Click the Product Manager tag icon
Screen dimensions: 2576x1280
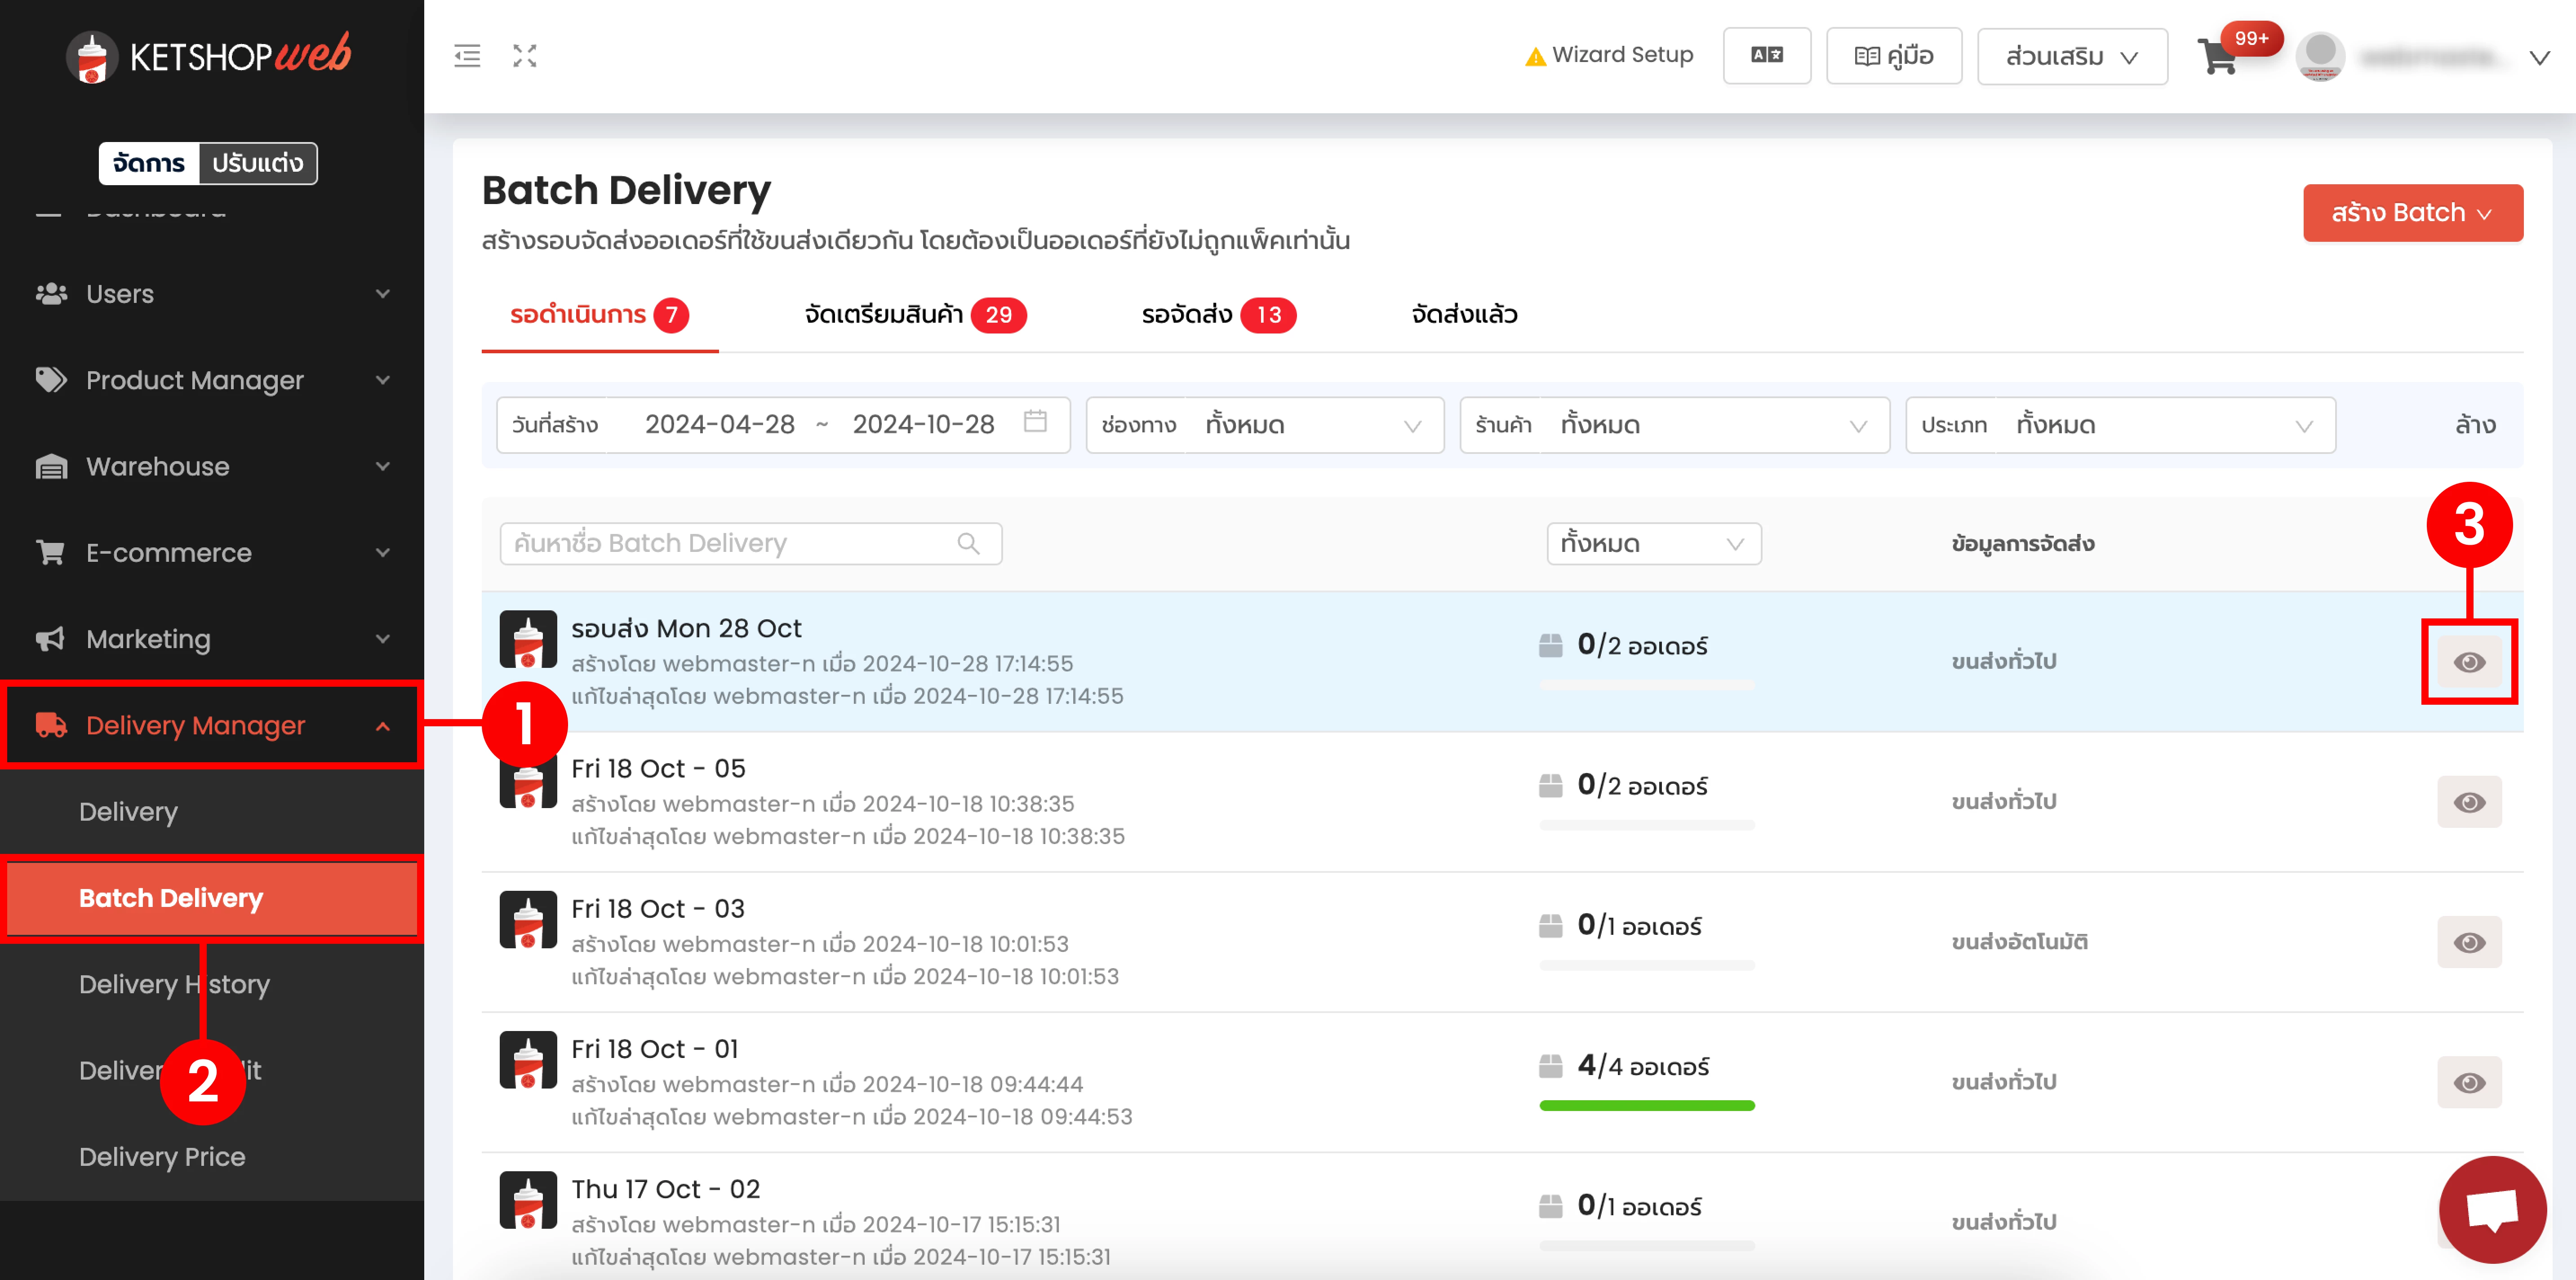point(51,380)
